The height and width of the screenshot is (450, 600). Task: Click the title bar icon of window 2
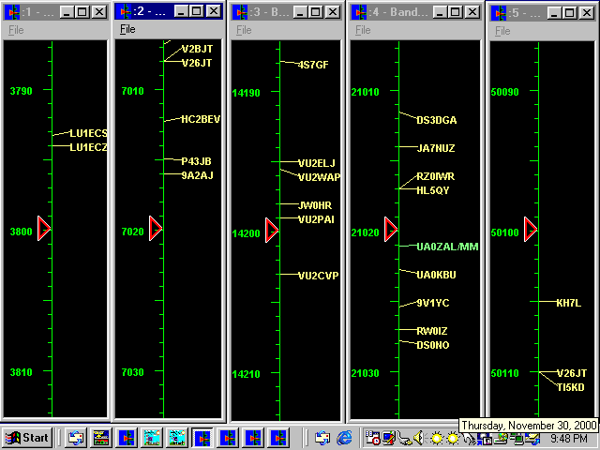click(123, 11)
